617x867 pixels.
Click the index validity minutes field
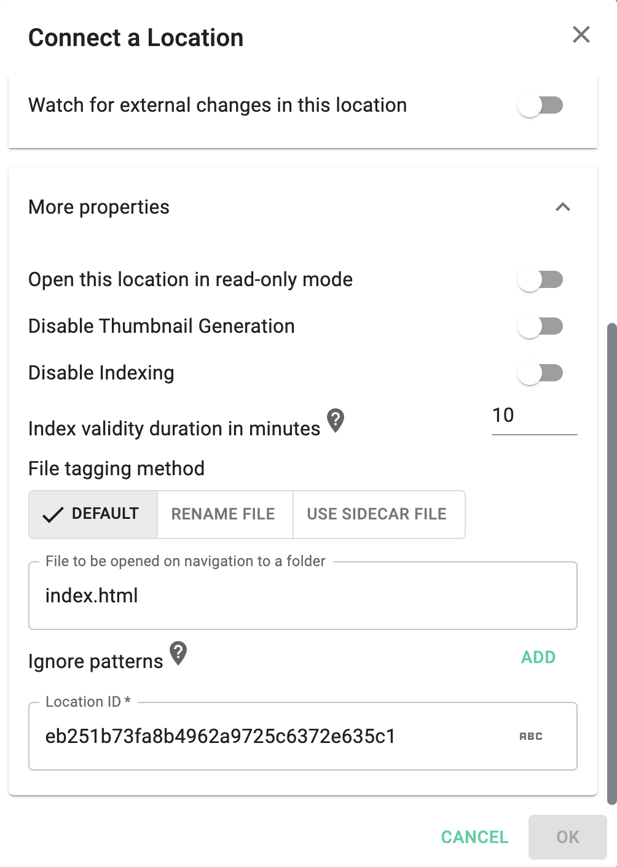click(533, 416)
